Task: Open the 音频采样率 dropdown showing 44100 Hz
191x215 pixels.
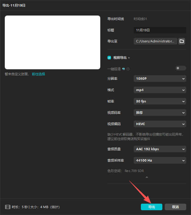Action: pos(160,160)
